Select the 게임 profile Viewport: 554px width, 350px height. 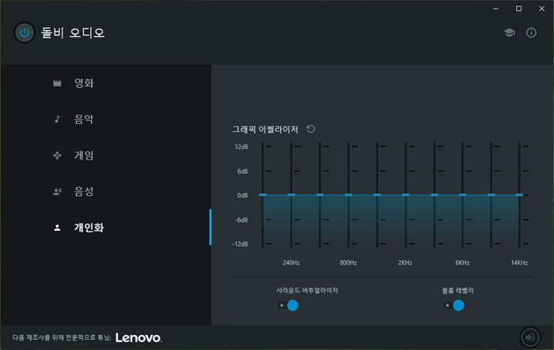[84, 156]
